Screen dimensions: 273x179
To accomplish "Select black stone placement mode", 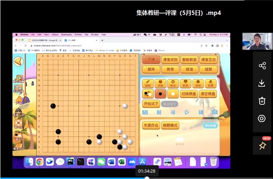I will (160, 94).
